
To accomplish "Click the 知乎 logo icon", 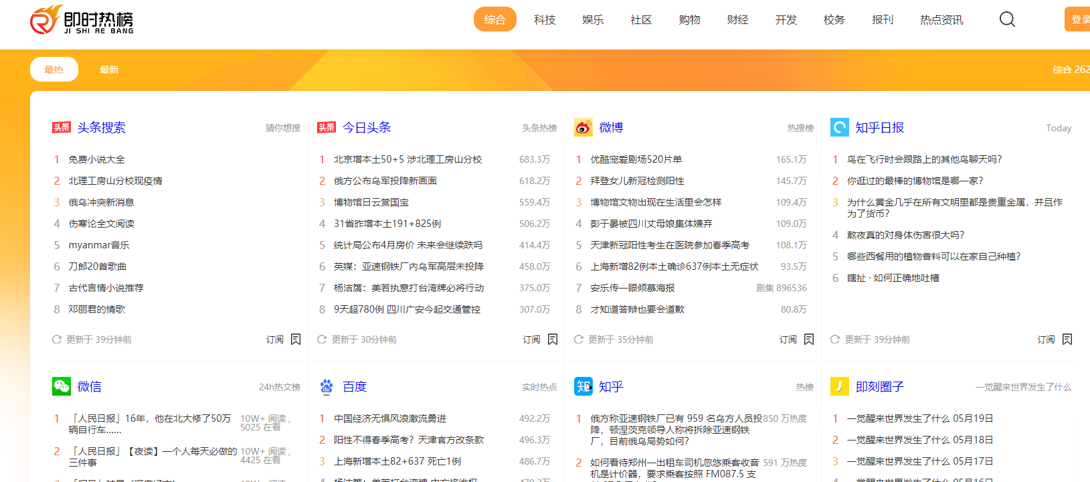I will (x=583, y=386).
